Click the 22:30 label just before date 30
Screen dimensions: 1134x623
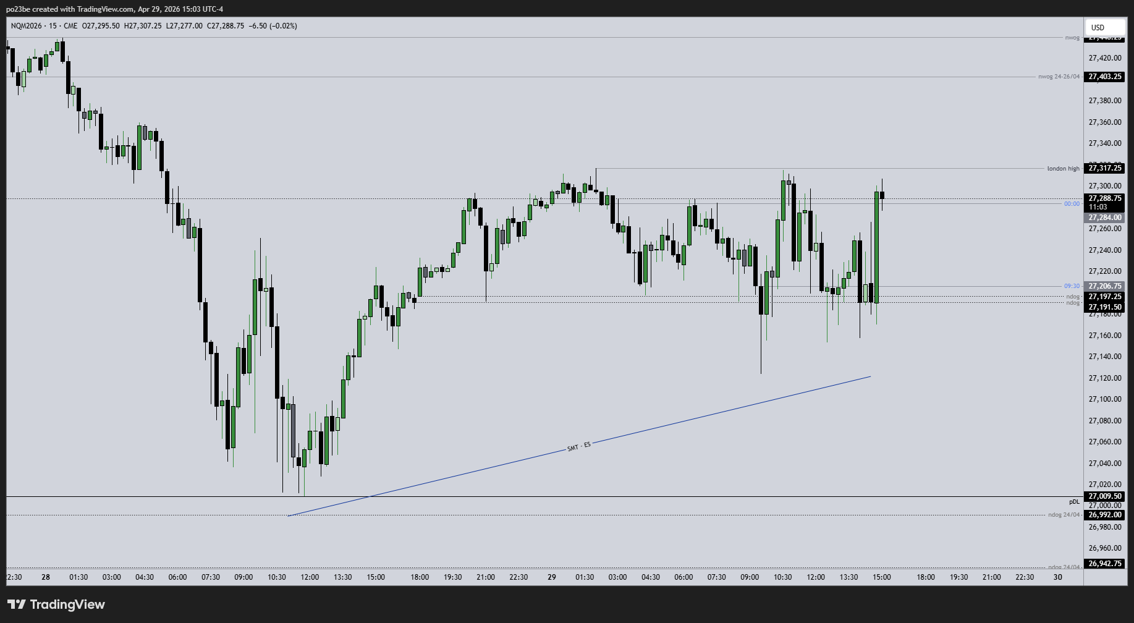(1025, 577)
